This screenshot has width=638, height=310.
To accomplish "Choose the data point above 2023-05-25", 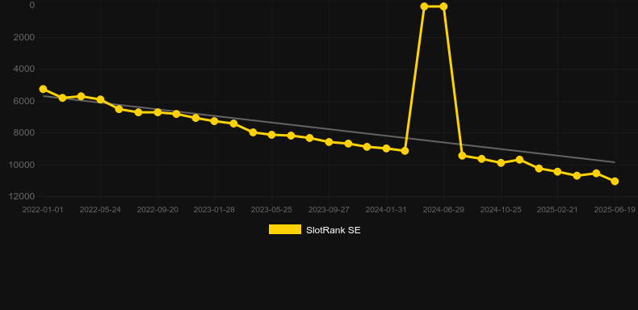I will (272, 135).
